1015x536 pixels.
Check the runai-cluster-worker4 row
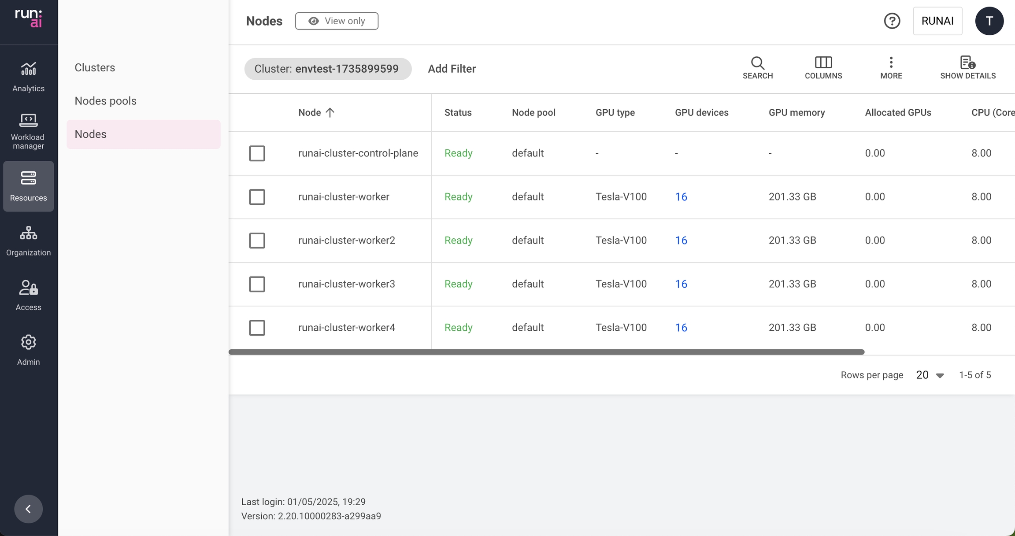click(x=257, y=328)
